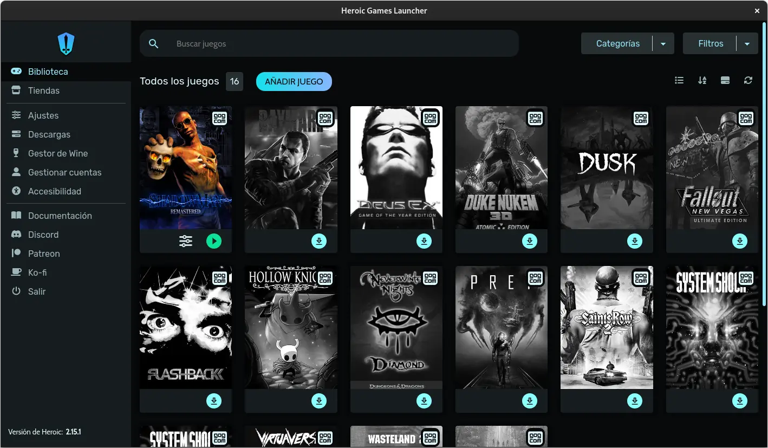
Task: Open Gestionar cuentas
Action: tap(66, 172)
